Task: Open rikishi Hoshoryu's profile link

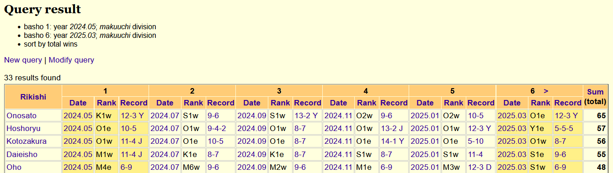Action: tap(23, 129)
